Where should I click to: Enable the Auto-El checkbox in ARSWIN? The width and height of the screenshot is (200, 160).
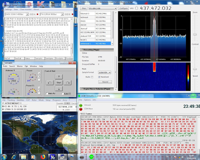pyautogui.click(x=62, y=94)
